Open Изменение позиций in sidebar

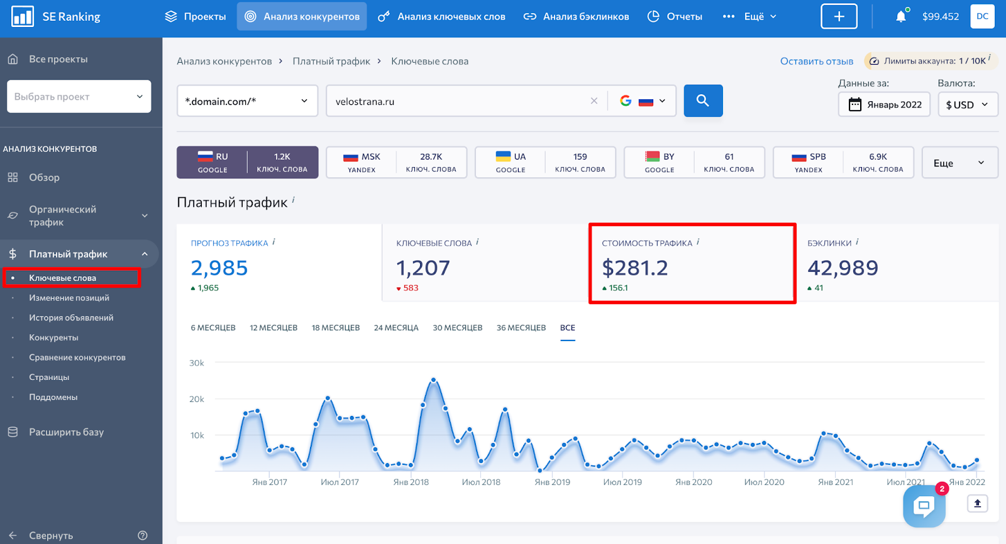69,298
